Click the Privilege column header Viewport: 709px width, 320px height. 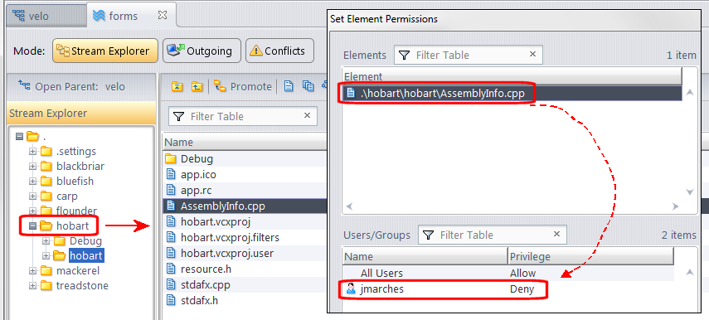click(x=590, y=256)
